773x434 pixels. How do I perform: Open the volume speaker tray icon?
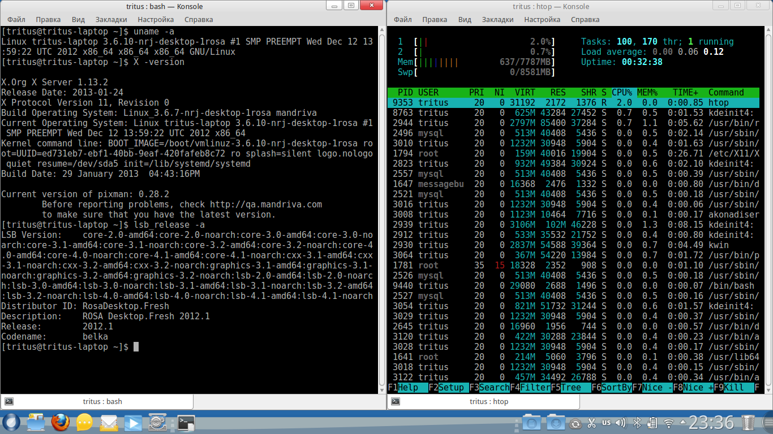620,423
